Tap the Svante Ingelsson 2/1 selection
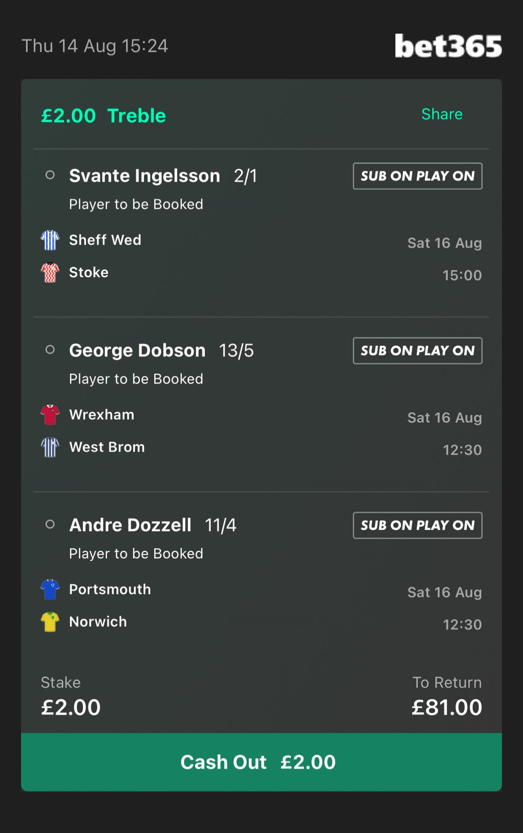The width and height of the screenshot is (523, 833). click(163, 176)
